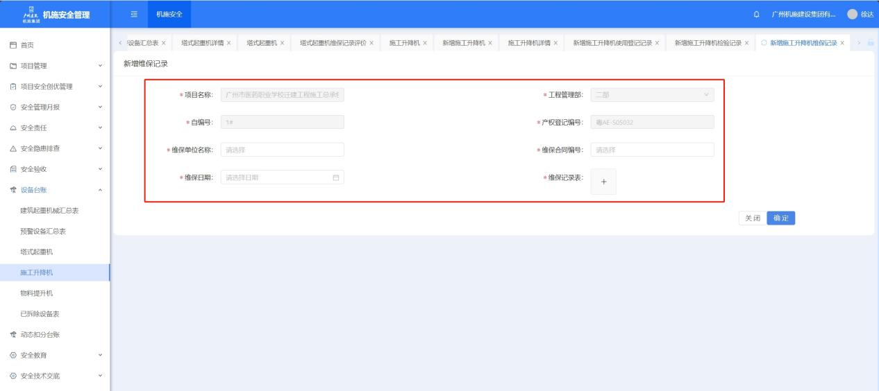Image resolution: width=879 pixels, height=391 pixels.
Task: Collapse the 设备台账 sidebar menu
Action: 56,190
